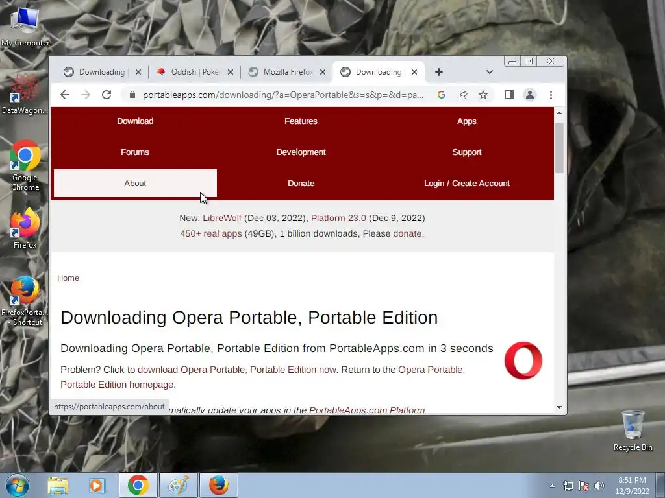Click the network tray icon
The height and width of the screenshot is (498, 665).
coord(568,486)
